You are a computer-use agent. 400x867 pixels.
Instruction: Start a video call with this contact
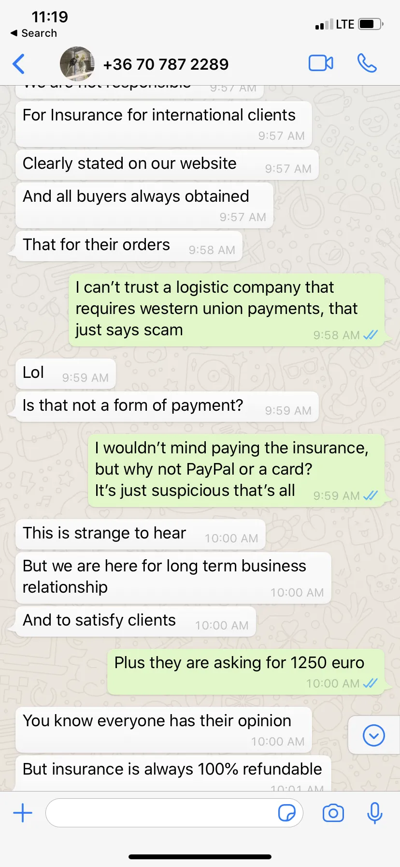point(321,63)
